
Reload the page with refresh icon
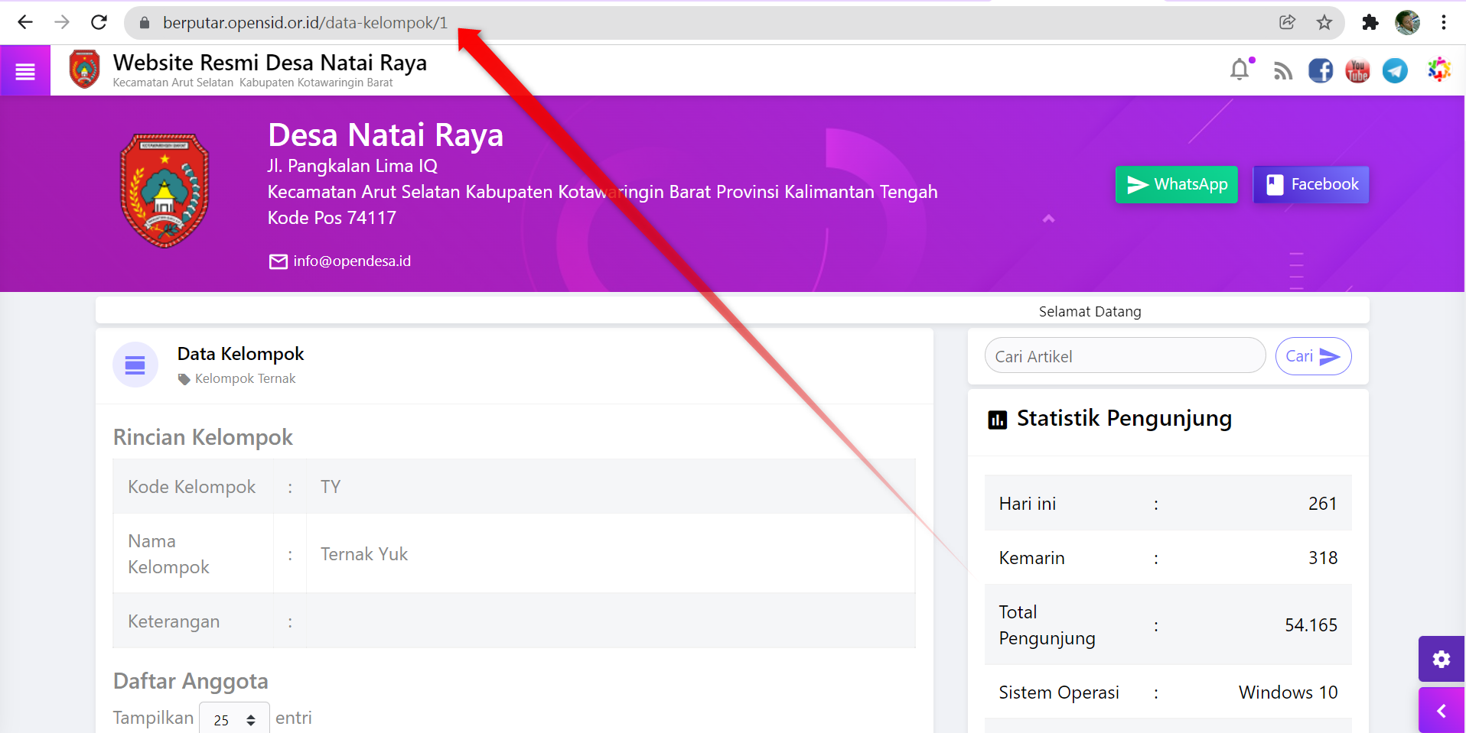tap(99, 22)
